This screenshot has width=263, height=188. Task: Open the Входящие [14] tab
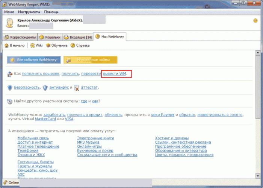click(78, 37)
